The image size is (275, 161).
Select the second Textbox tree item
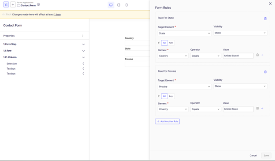(11, 74)
